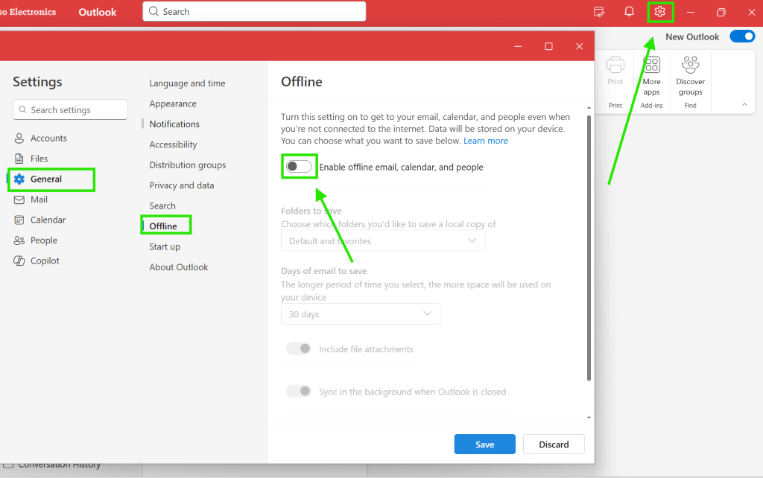
Task: Open Start up settings
Action: 165,246
